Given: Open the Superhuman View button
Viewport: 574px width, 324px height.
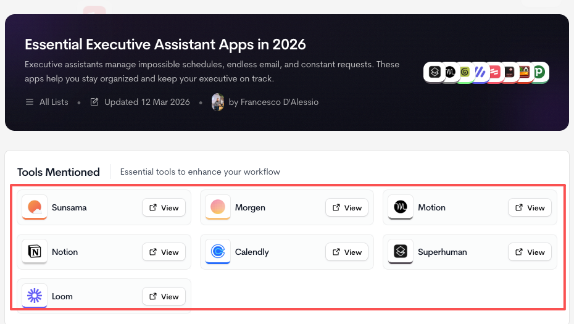Looking at the screenshot, I should (530, 252).
